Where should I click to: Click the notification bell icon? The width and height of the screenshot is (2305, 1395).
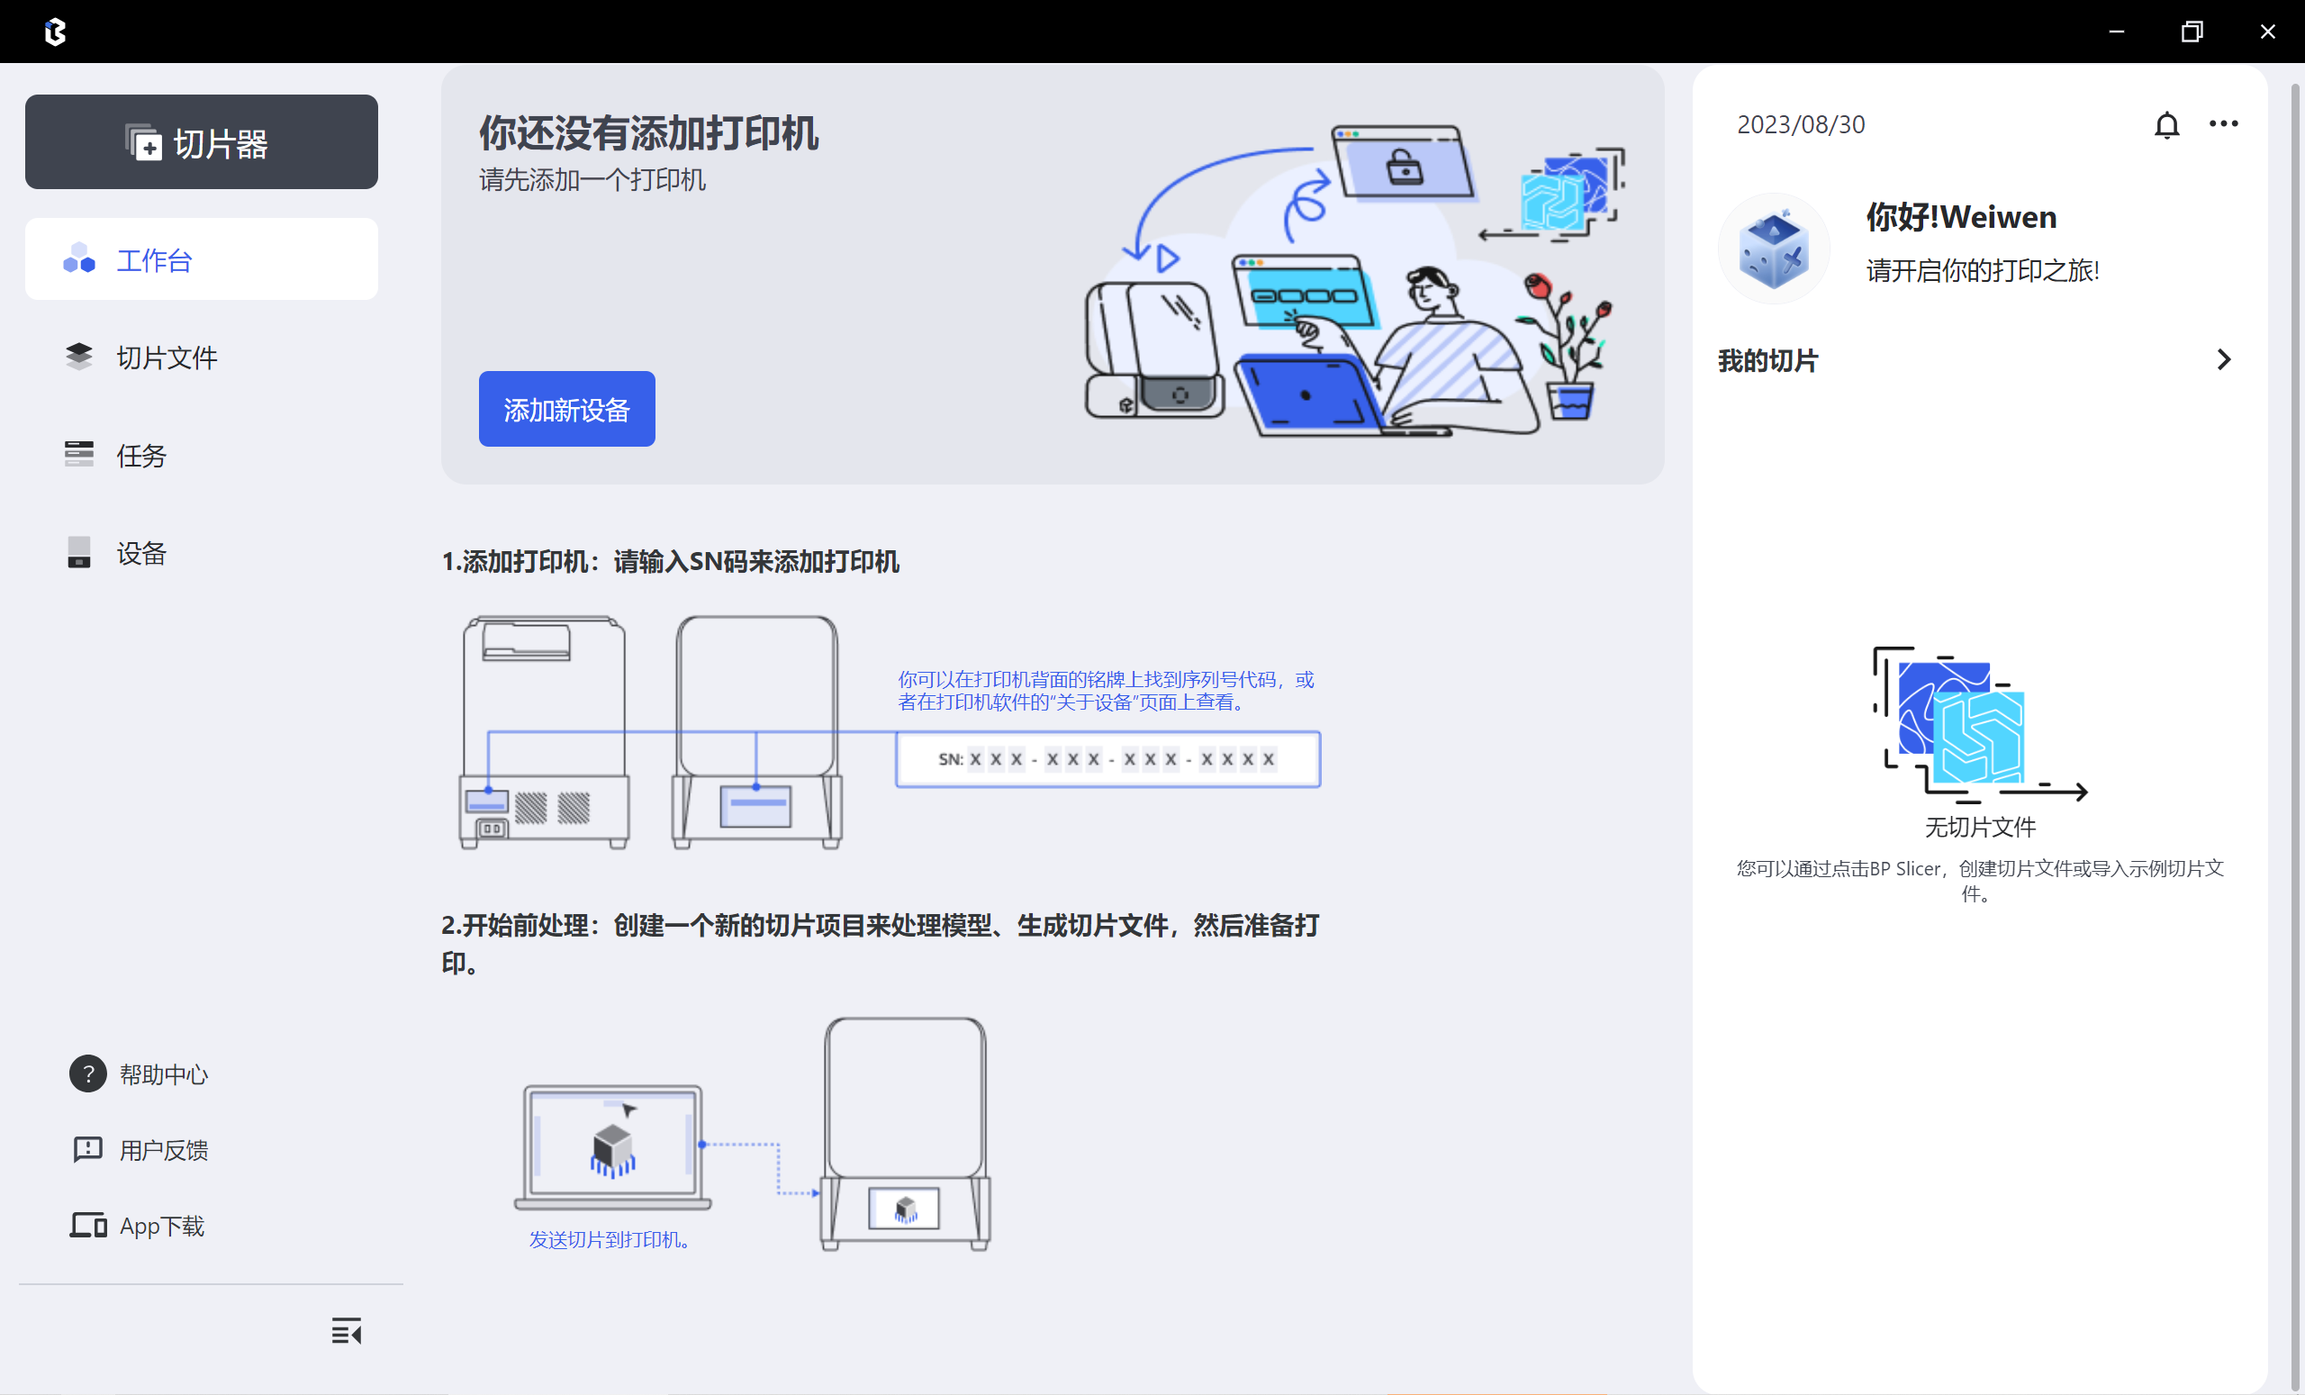coord(2165,124)
